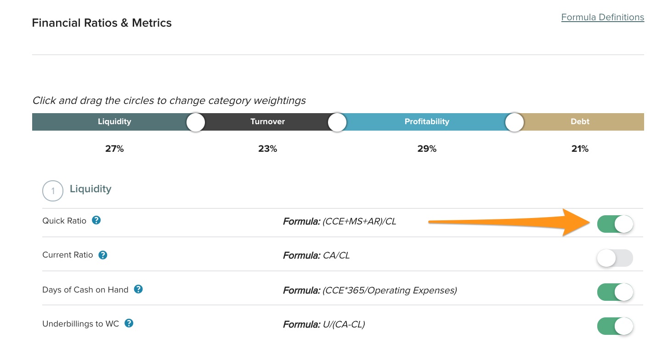This screenshot has width=668, height=356.
Task: Open the Formula Definitions link
Action: tap(602, 17)
